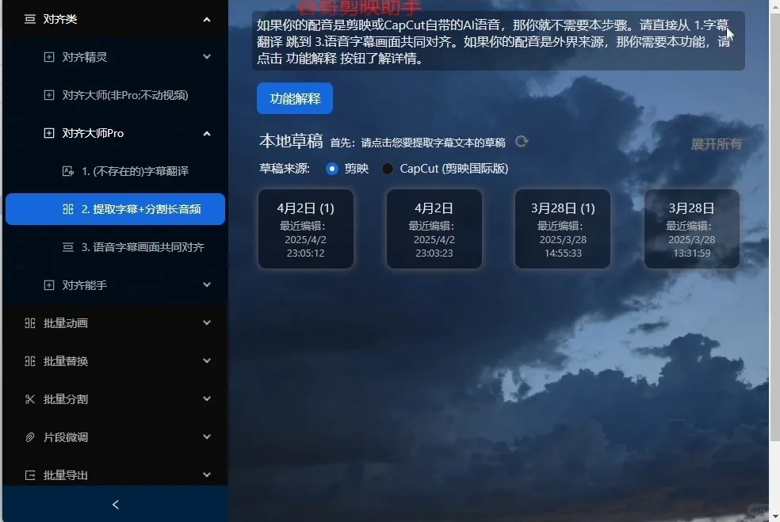The image size is (780, 522).
Task: Click the refresh icon next to 本地草稿
Action: (x=521, y=140)
